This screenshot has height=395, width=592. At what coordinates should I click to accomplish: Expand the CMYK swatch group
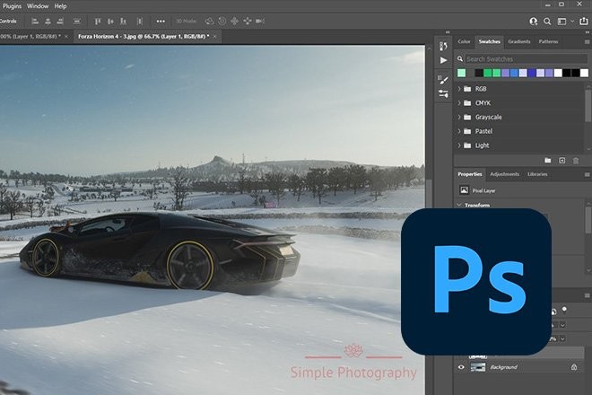[460, 103]
